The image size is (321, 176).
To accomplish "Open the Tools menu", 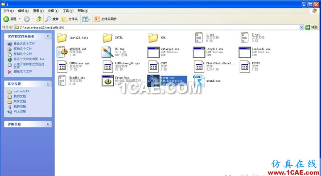I will [68, 11].
